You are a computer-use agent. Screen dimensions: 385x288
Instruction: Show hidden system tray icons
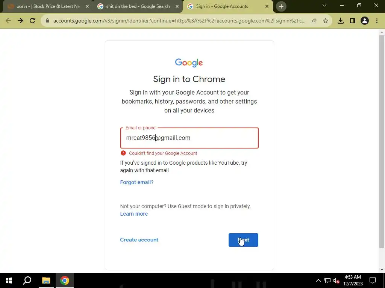coord(318,280)
